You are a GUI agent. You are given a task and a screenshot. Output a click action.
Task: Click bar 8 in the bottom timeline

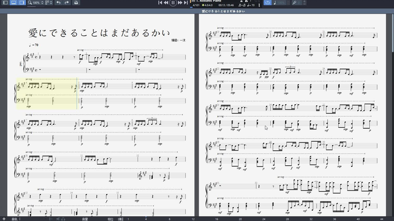point(169,219)
